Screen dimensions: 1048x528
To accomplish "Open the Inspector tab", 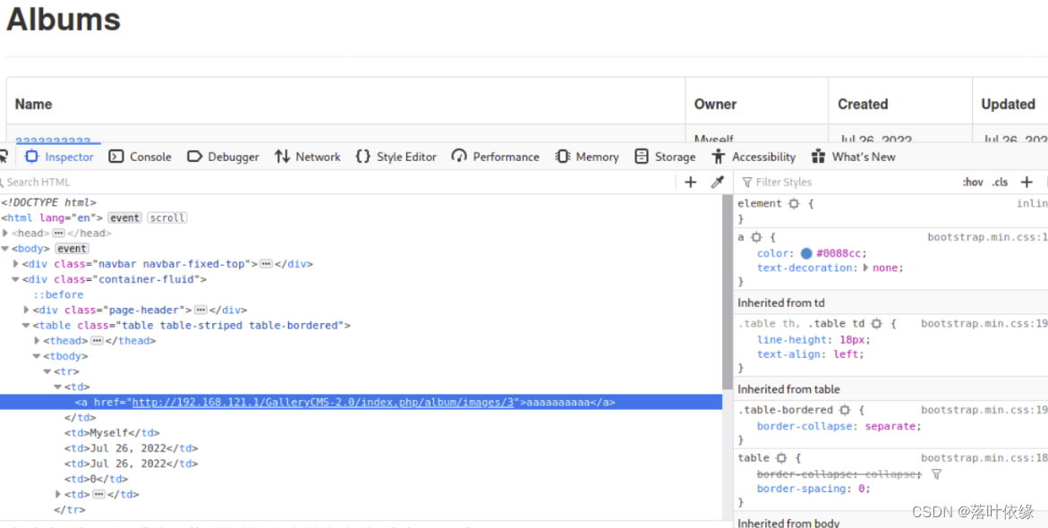I will [59, 157].
